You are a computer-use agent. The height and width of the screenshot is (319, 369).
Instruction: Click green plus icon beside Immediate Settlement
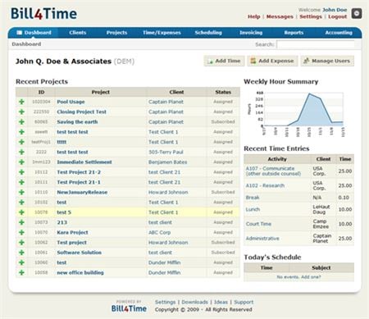click(21, 162)
